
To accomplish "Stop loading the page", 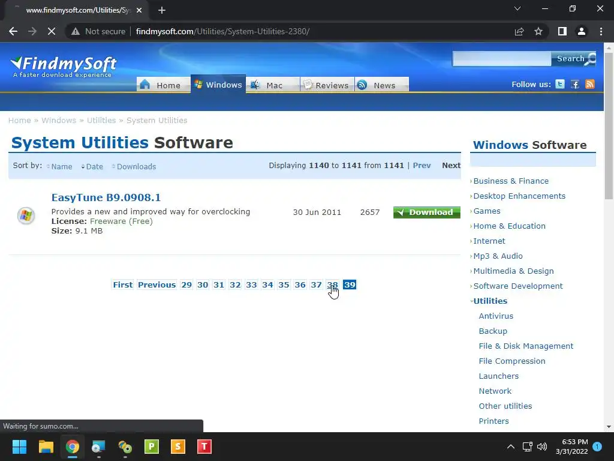I will pos(52,31).
